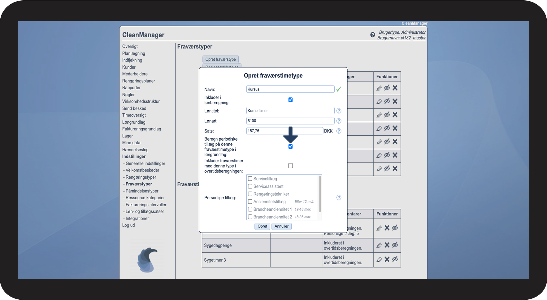
Task: Delete the row showing Personlige tillæg: 5
Action: pos(387,228)
